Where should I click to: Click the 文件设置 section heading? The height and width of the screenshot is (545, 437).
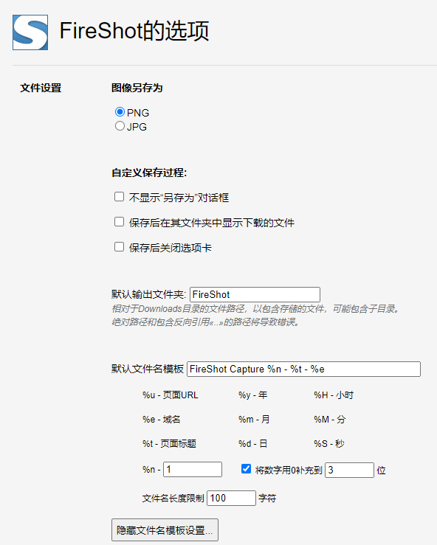[x=41, y=88]
